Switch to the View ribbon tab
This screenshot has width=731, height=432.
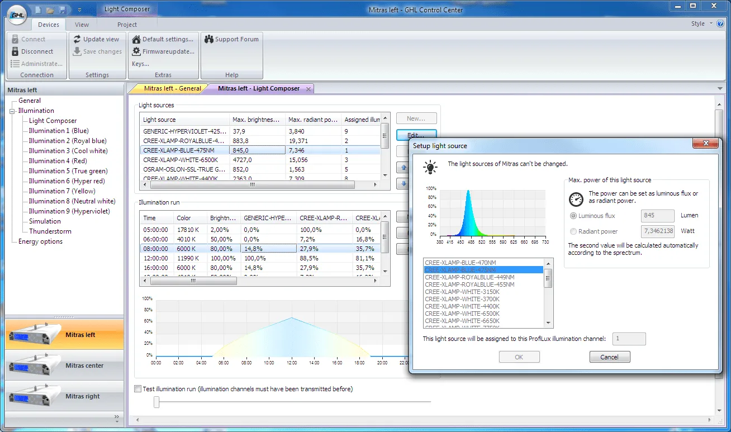click(82, 25)
